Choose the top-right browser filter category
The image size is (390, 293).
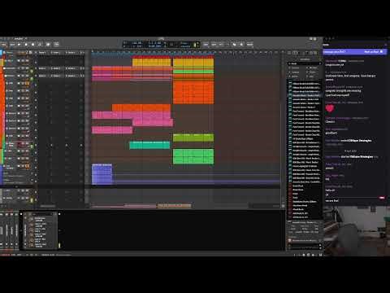click(x=313, y=68)
